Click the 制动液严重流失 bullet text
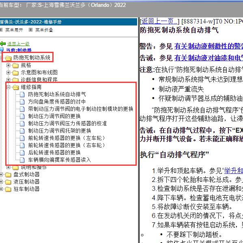This screenshot has height=243, width=243. pyautogui.click(x=181, y=89)
